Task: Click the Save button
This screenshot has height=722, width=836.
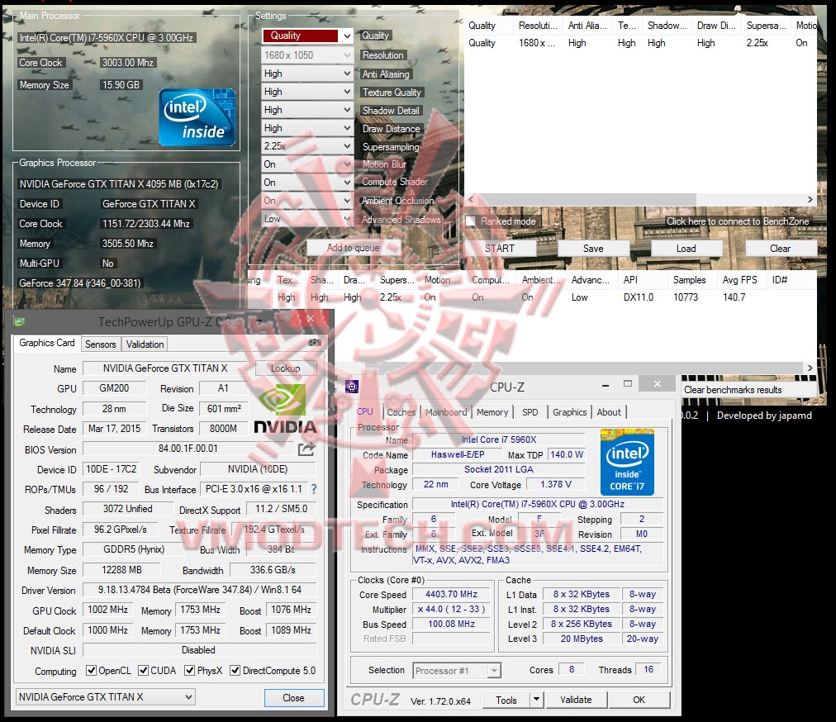Action: tap(593, 248)
